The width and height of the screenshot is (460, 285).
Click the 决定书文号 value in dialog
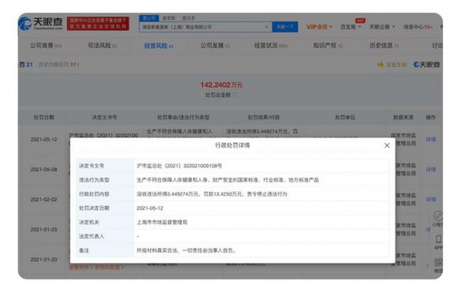click(x=179, y=166)
